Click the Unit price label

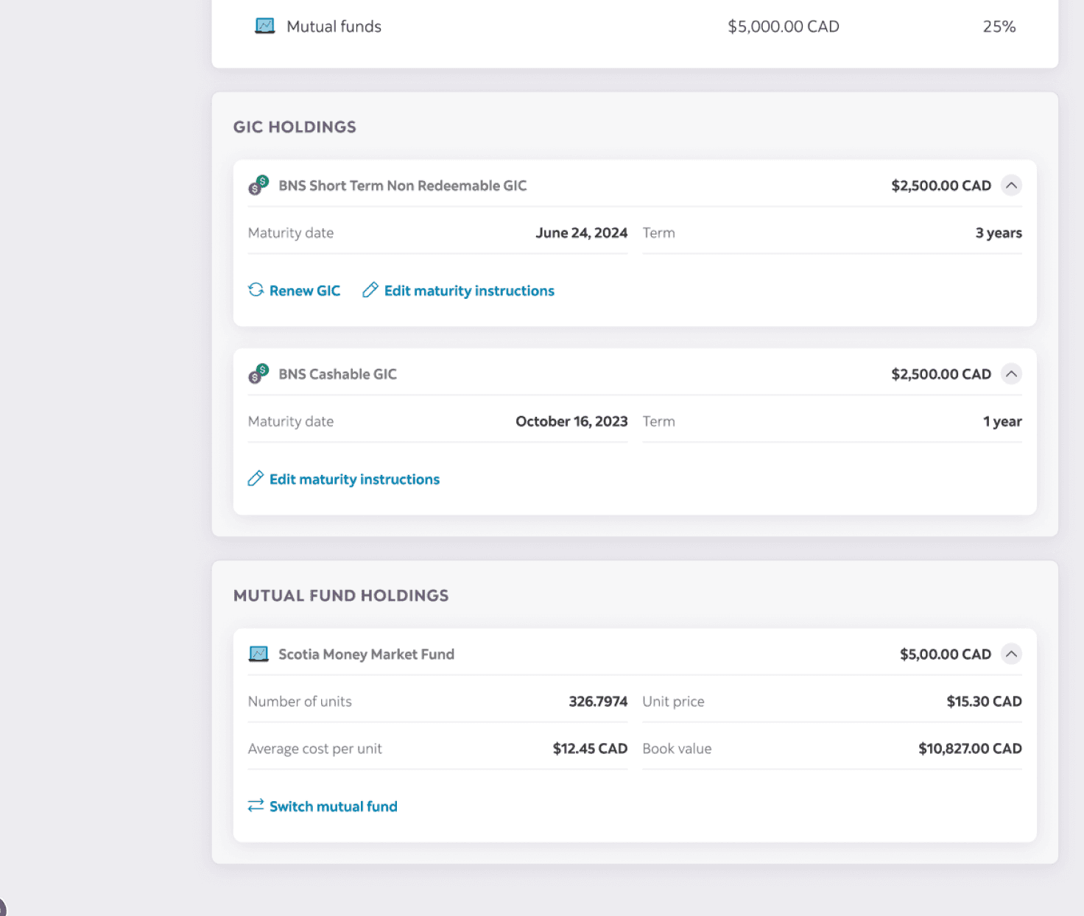tap(673, 701)
